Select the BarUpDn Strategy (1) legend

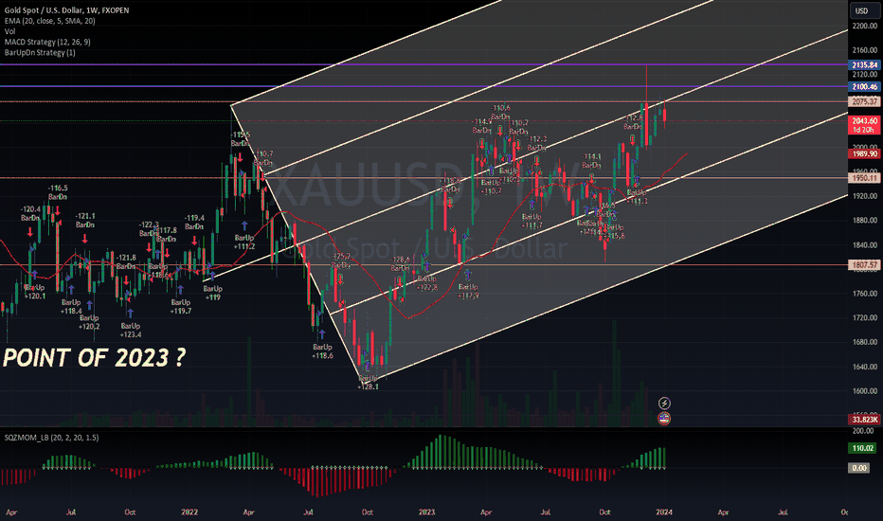40,53
